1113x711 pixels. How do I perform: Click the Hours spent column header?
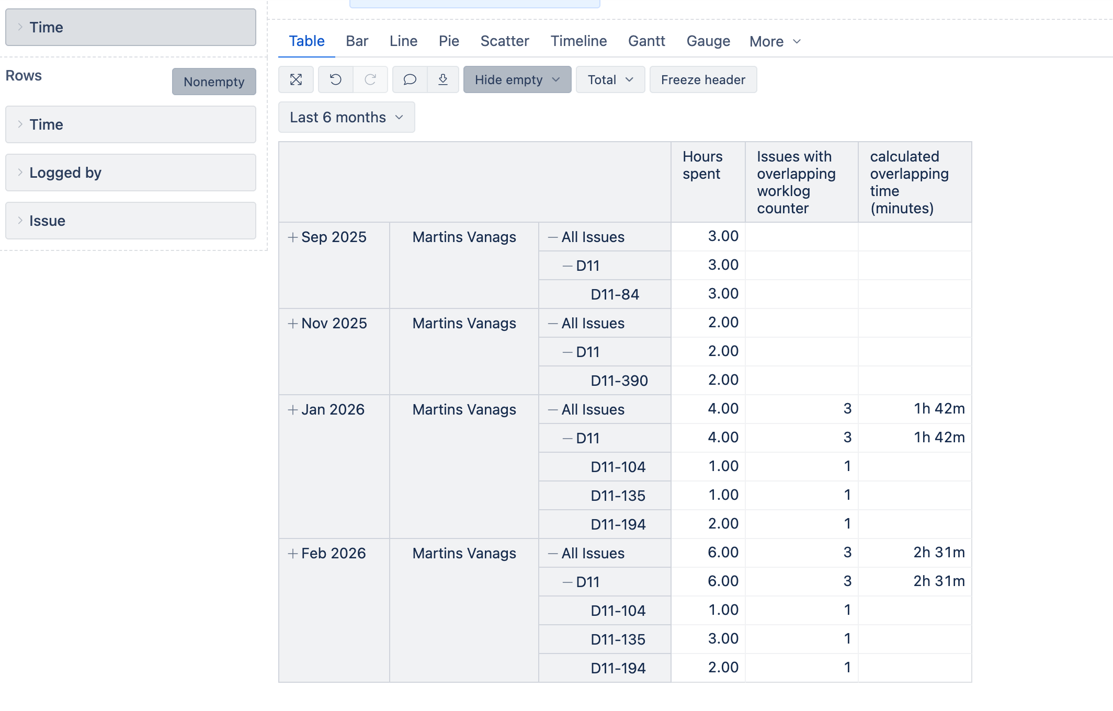[x=702, y=165]
